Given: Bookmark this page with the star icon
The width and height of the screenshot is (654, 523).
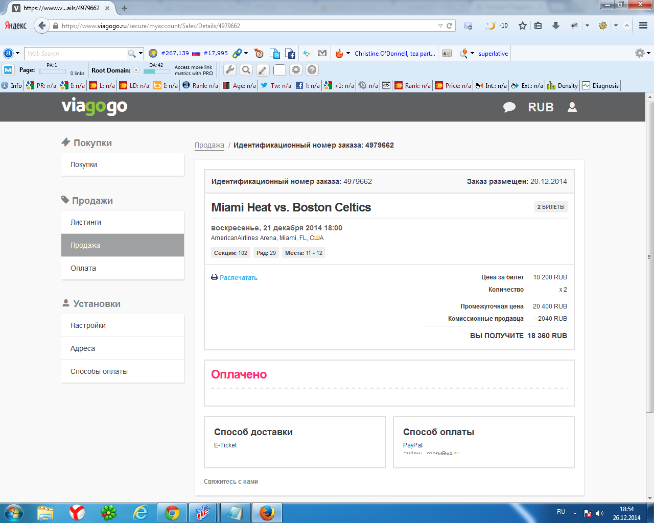Looking at the screenshot, I should pos(522,26).
